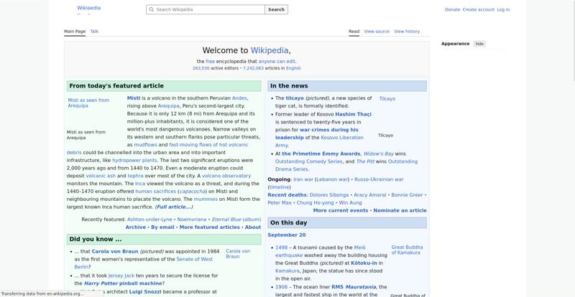Open the View source tab
The width and height of the screenshot is (575, 297).
point(377,32)
